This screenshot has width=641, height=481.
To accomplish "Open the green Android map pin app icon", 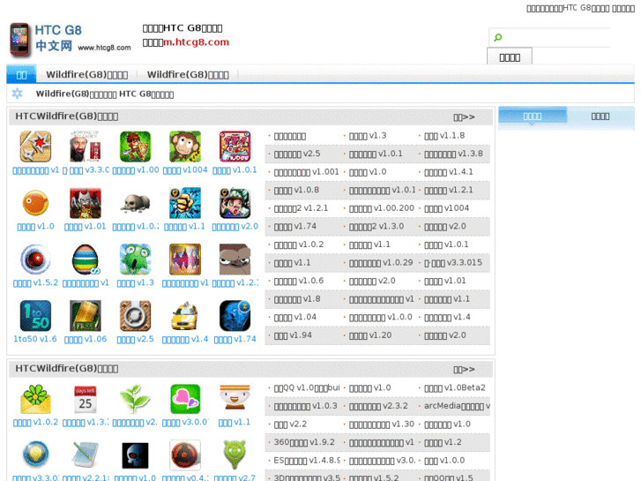I will (235, 455).
